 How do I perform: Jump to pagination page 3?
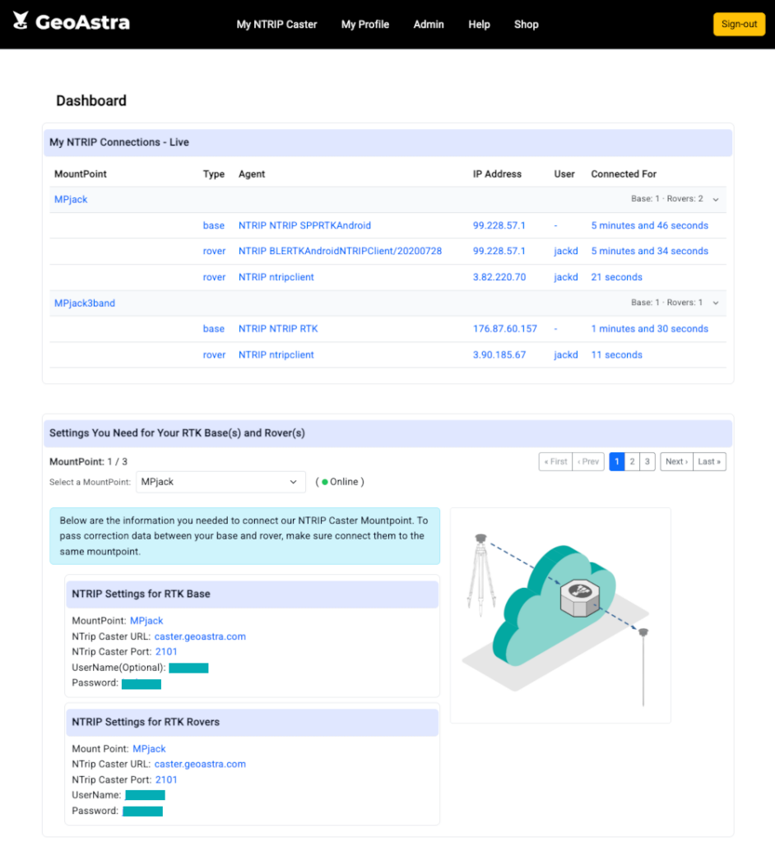[647, 462]
